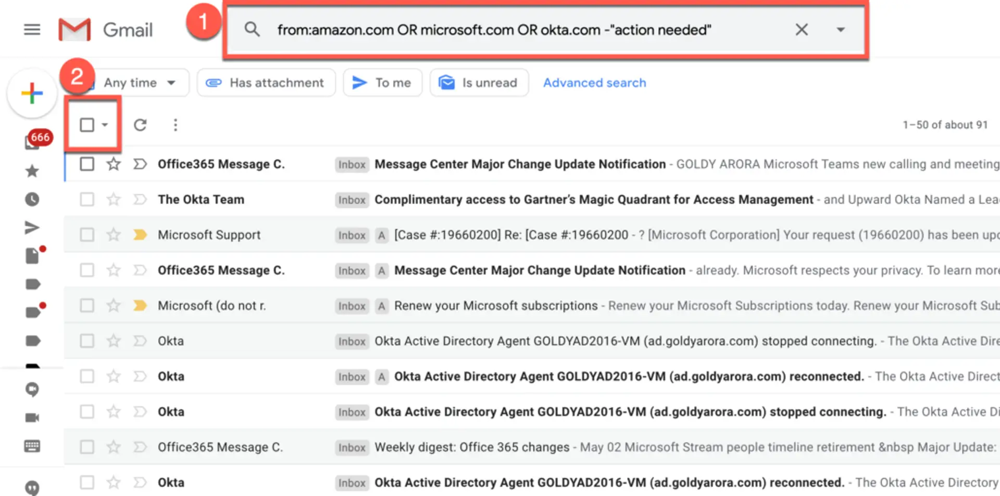1000x496 pixels.
Task: Apply the Is unread filter chip
Action: click(479, 83)
